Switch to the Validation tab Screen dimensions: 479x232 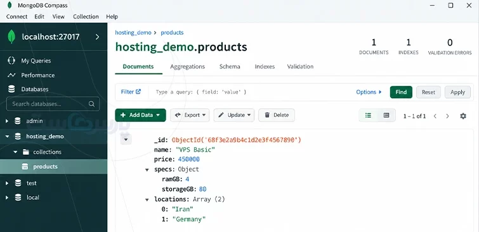click(x=300, y=66)
